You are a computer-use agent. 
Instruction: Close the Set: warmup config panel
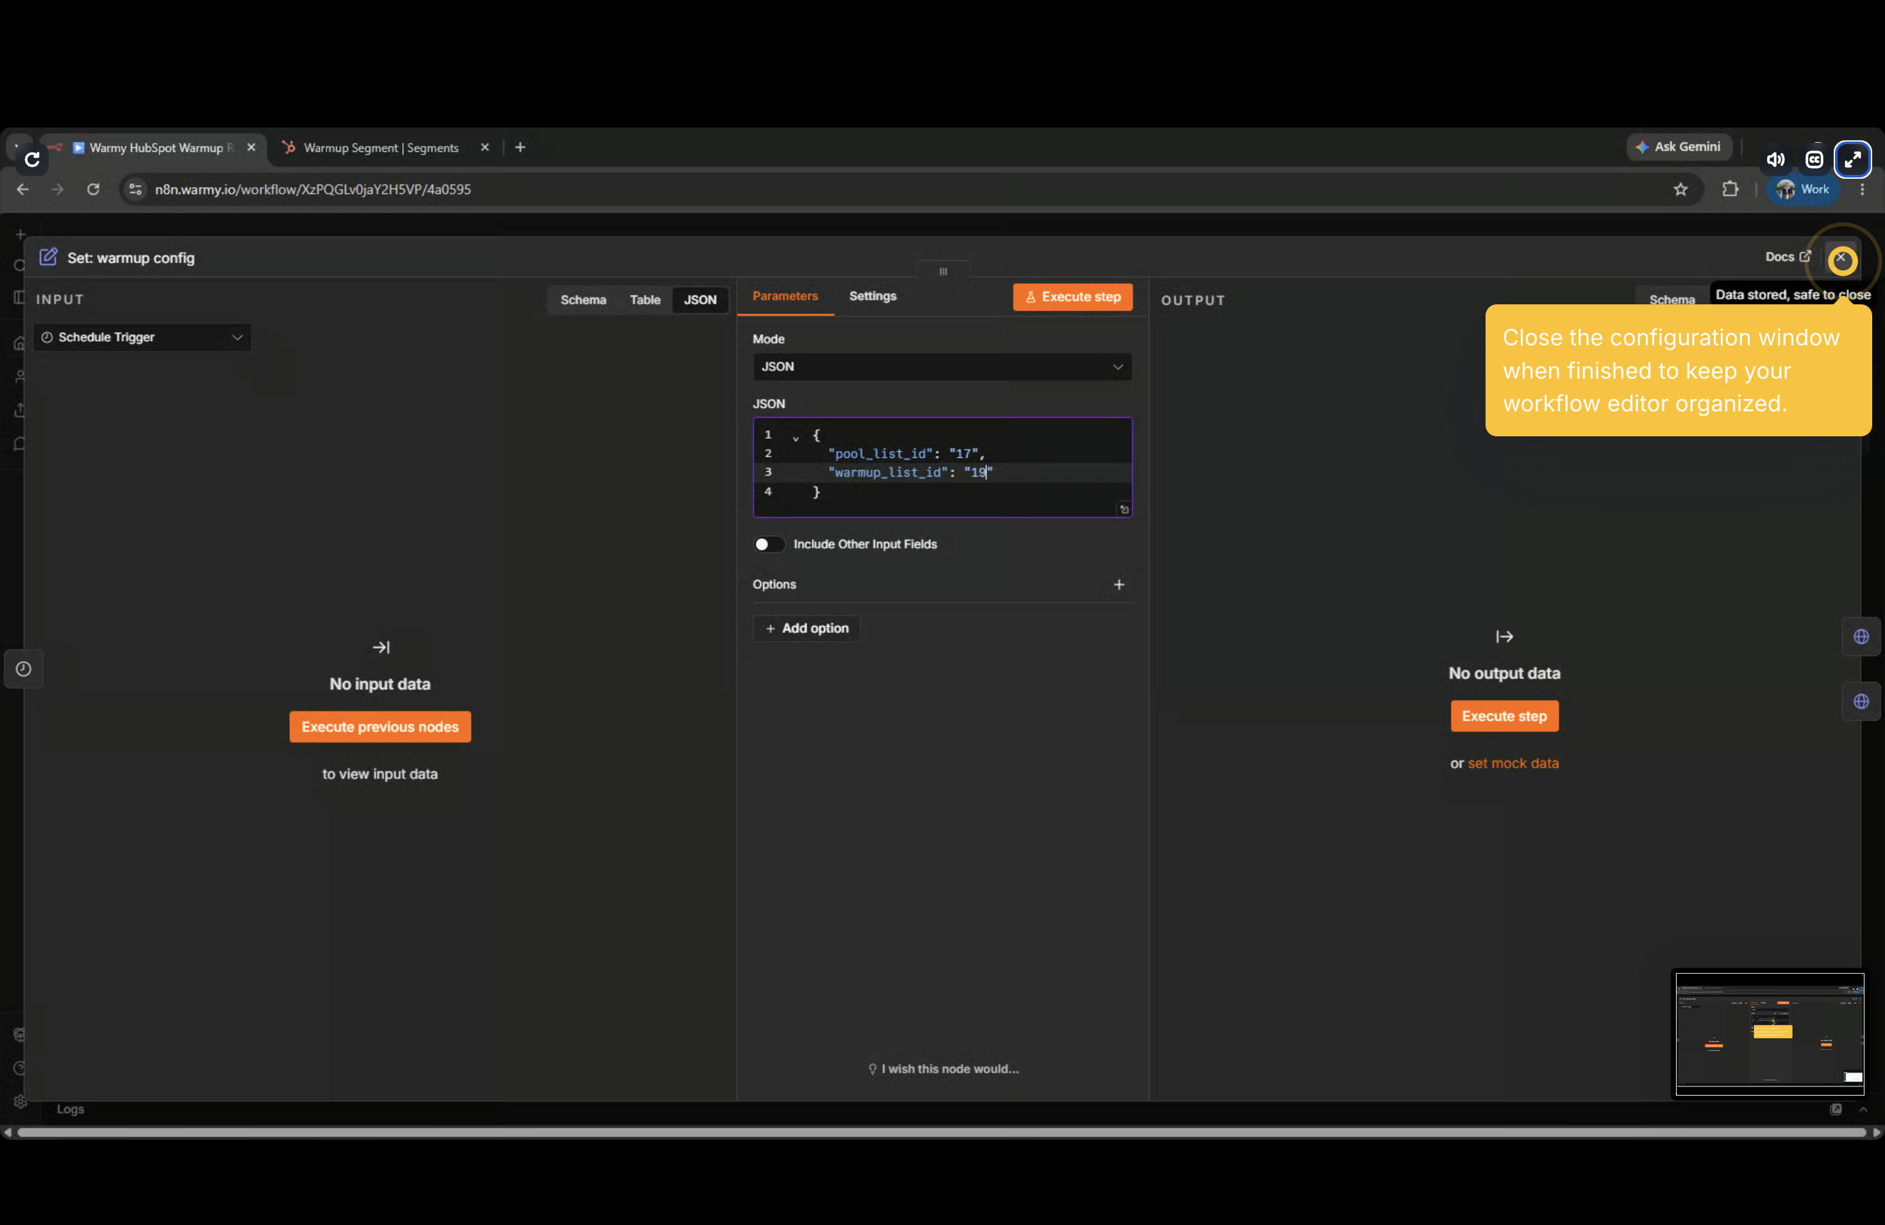point(1841,259)
